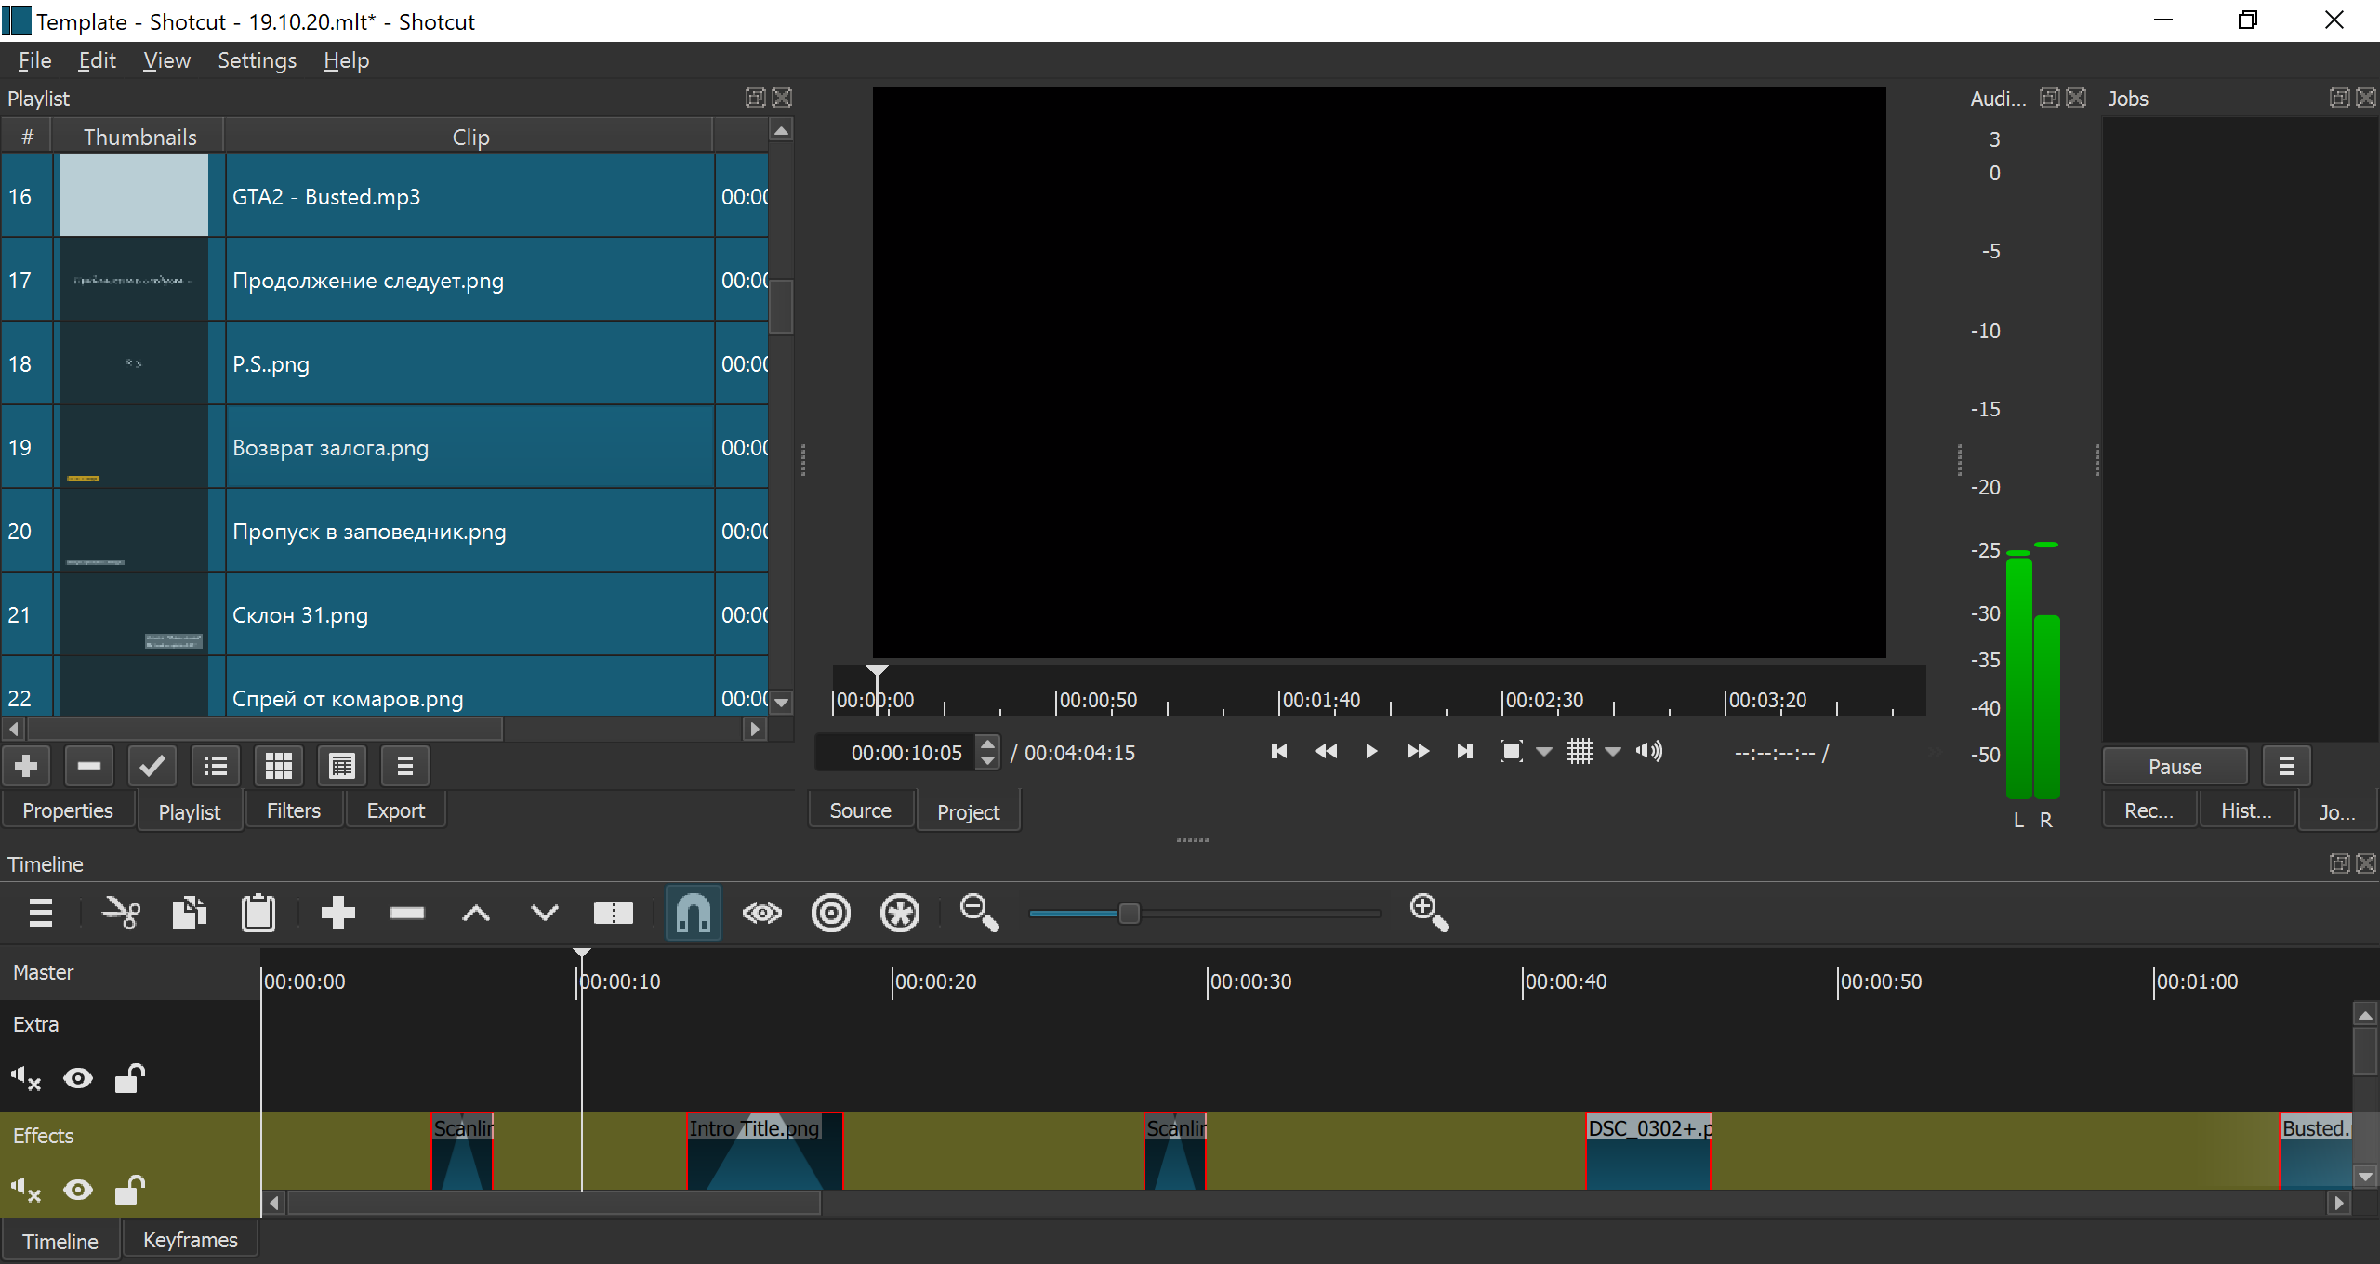Open the player zoom dropdown arrow

point(1544,752)
